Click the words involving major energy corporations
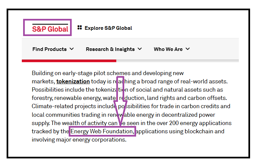Screen dimensions: 259x168 tap(79, 140)
